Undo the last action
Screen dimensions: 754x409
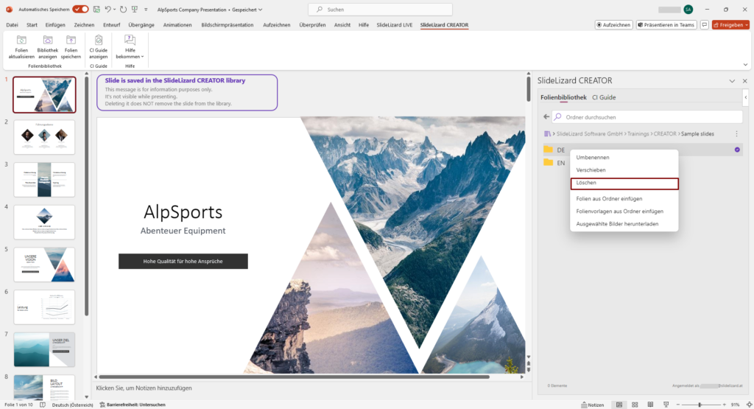click(108, 9)
